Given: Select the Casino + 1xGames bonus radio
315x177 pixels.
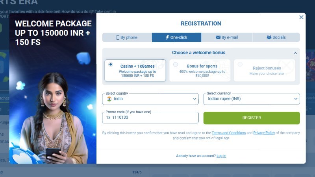Looking at the screenshot, I should pyautogui.click(x=111, y=65).
